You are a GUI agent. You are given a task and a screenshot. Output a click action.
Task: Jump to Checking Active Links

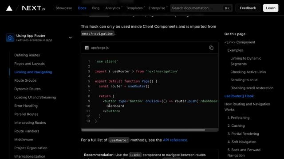(x=248, y=72)
